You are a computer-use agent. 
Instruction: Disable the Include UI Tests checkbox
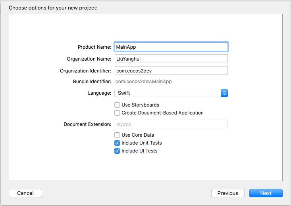pyautogui.click(x=117, y=151)
